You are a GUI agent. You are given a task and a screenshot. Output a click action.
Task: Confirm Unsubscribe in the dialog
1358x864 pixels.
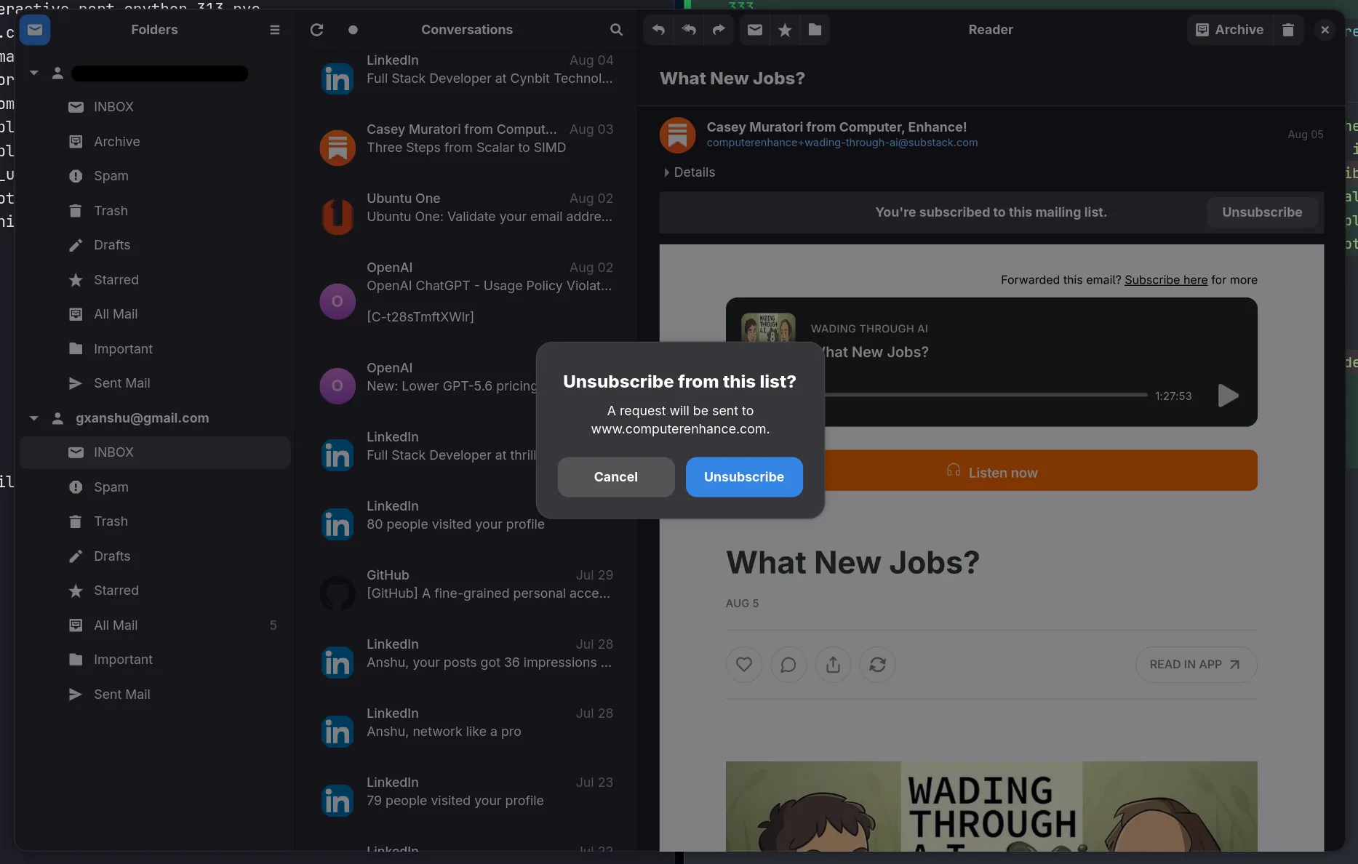click(x=744, y=477)
